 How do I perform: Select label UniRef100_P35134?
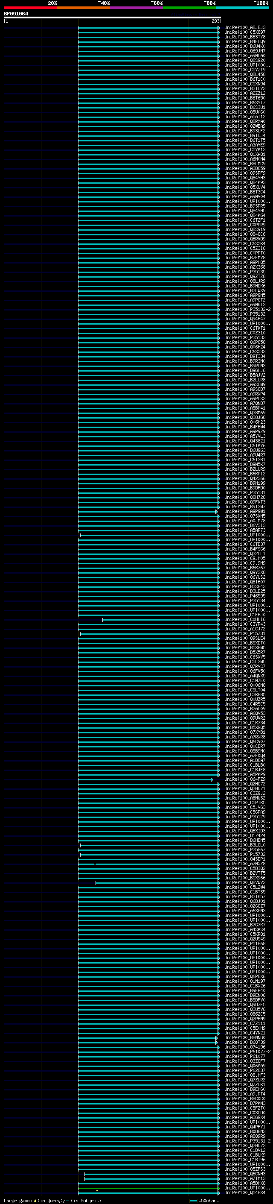pos(245,601)
